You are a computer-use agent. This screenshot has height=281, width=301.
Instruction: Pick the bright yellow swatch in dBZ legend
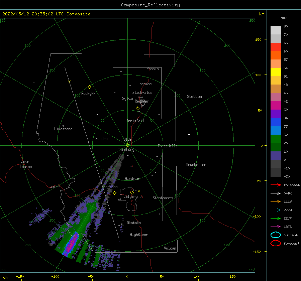276,72
